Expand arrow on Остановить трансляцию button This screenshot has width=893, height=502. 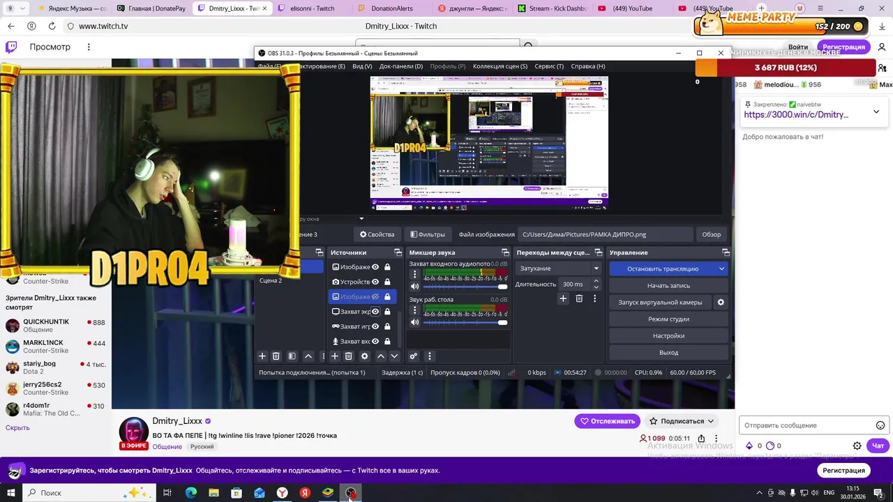click(721, 268)
